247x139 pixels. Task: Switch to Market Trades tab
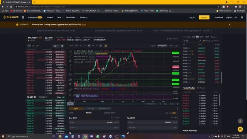pos(189,88)
